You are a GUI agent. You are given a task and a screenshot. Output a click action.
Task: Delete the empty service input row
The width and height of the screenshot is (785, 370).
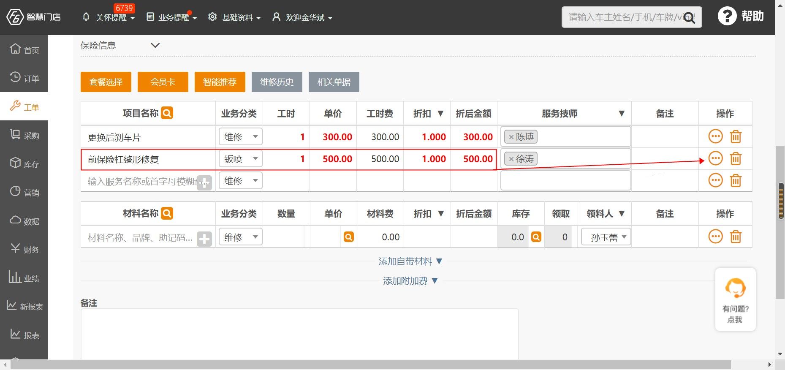pos(736,180)
